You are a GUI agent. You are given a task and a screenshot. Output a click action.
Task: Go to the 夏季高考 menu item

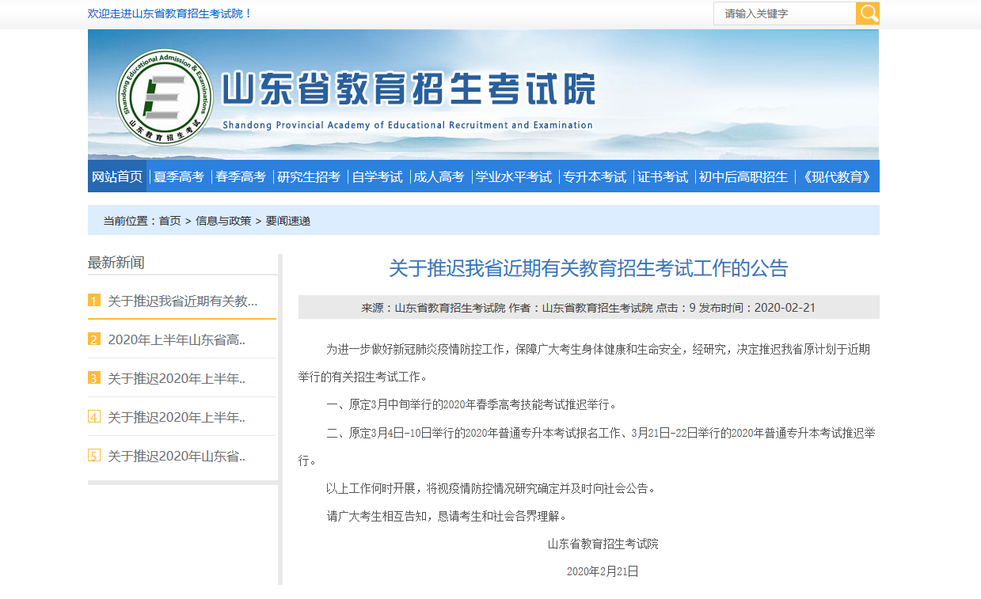point(179,176)
